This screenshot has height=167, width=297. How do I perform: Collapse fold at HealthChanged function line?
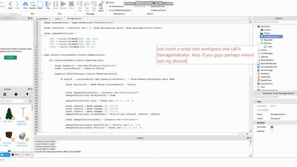click(42, 74)
